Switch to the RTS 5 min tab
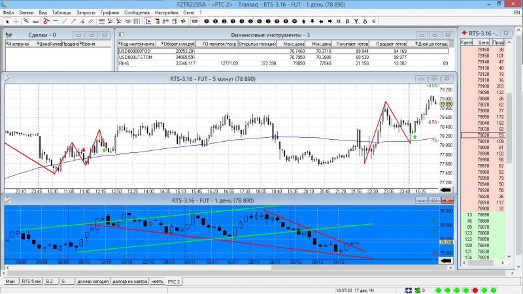Screen dimensions: 523x294 (31, 282)
